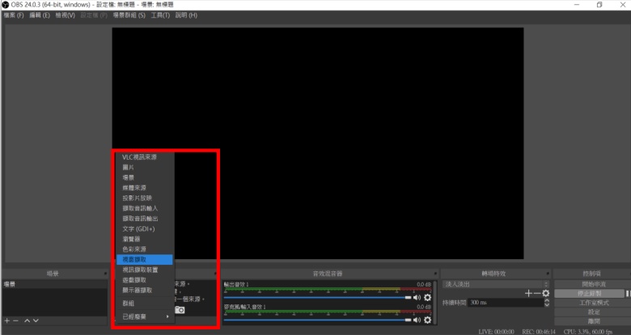631x335 pixels.
Task: Open gear settings for 麥克風/輸入音效 1
Action: pyautogui.click(x=427, y=320)
